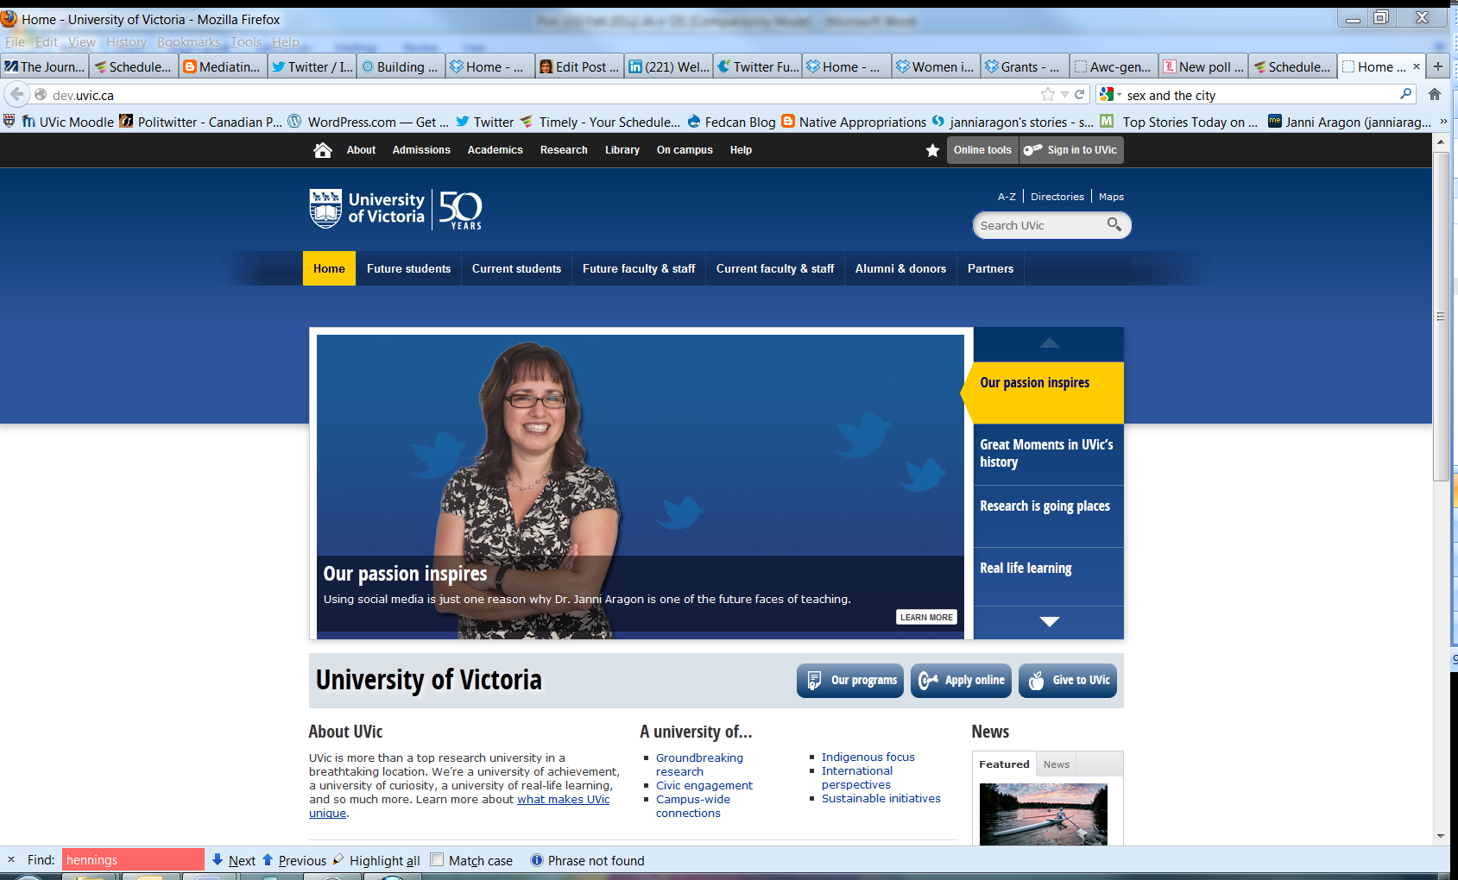Viewport: 1458px width, 880px height.
Task: Click the magnifier icon in Search UVic box
Action: pos(1114,224)
